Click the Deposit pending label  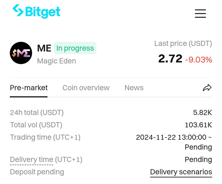[x=37, y=172]
